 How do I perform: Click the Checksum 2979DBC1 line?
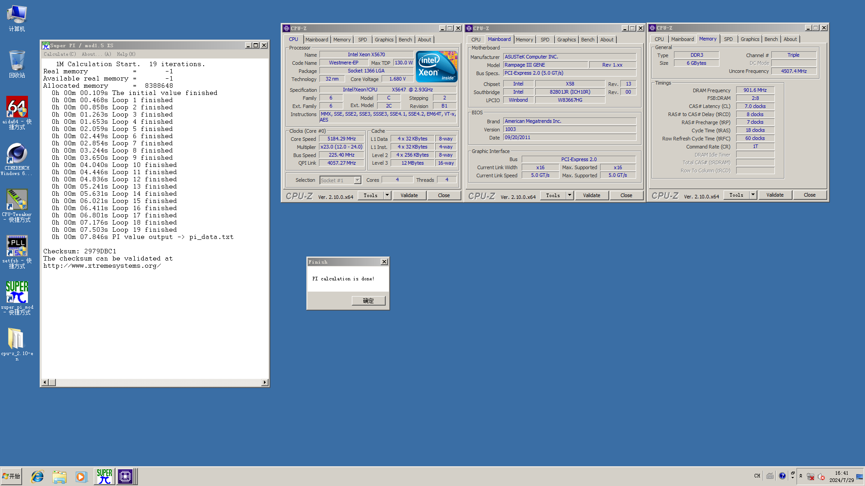[80, 251]
